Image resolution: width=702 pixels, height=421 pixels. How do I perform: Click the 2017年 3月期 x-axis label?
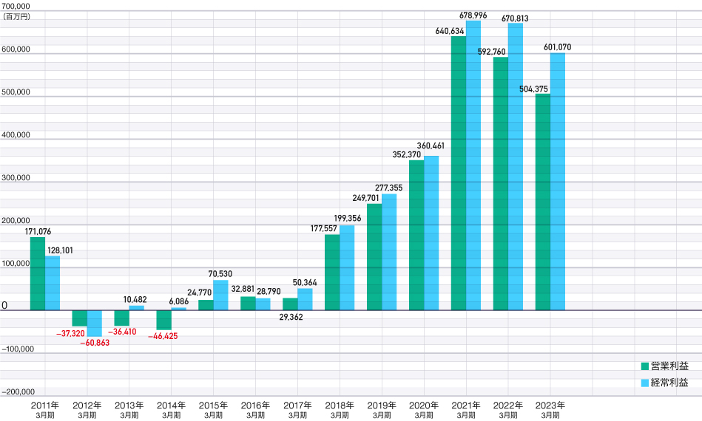(297, 410)
